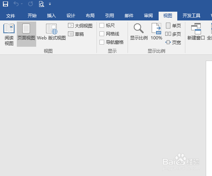
Task: Enable the 标尺 ruler checkbox
Action: click(102, 26)
